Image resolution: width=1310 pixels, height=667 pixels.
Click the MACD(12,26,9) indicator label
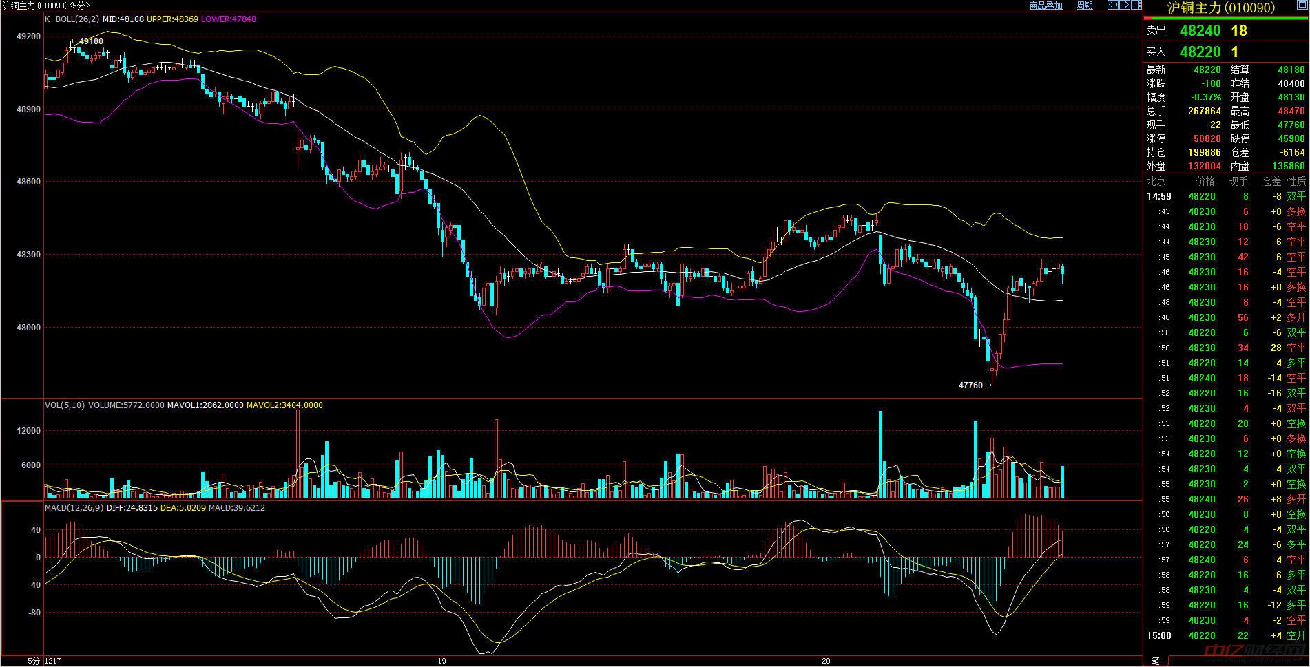(x=74, y=508)
